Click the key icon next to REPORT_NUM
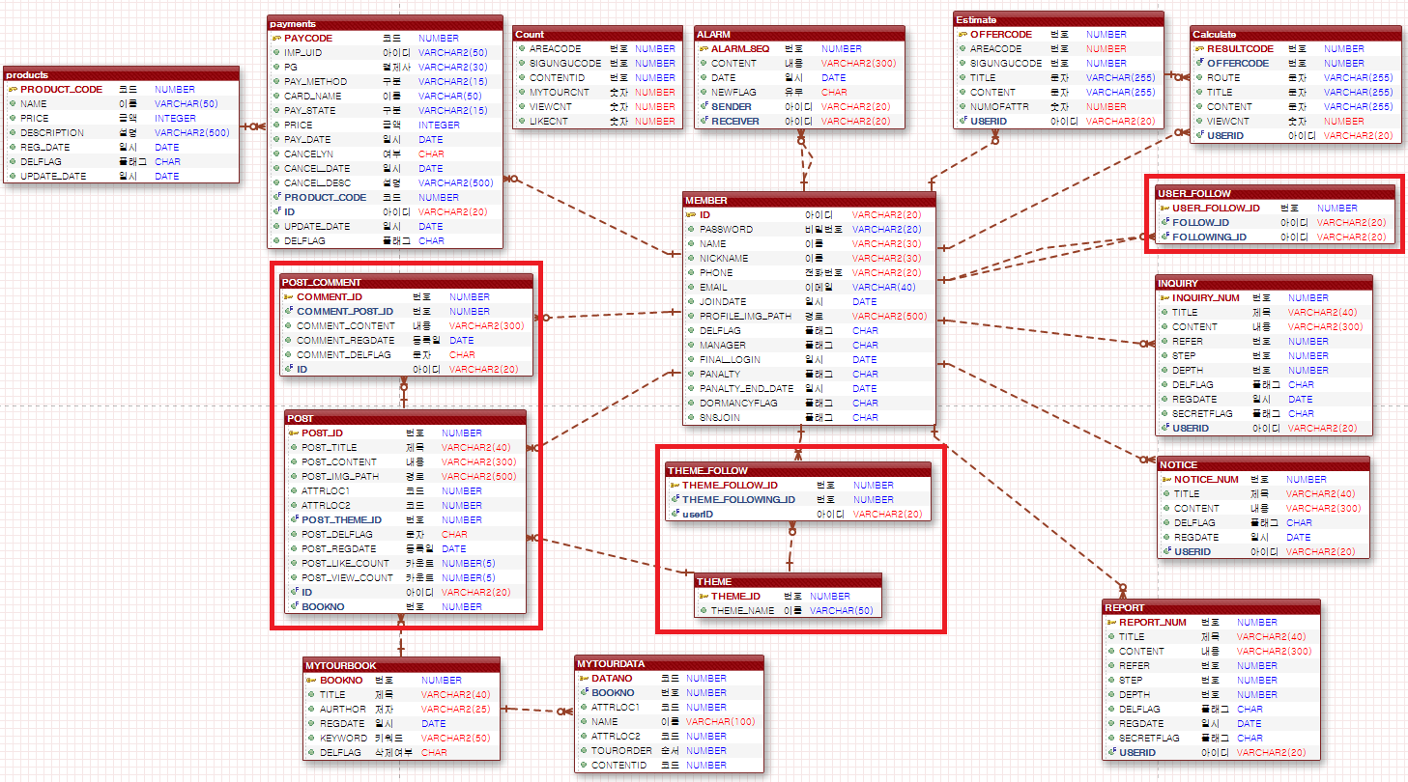 (x=1110, y=622)
